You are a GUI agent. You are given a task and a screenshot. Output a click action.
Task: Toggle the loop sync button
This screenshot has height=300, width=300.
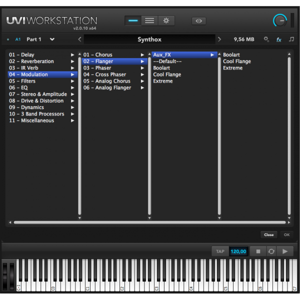[x=271, y=251]
